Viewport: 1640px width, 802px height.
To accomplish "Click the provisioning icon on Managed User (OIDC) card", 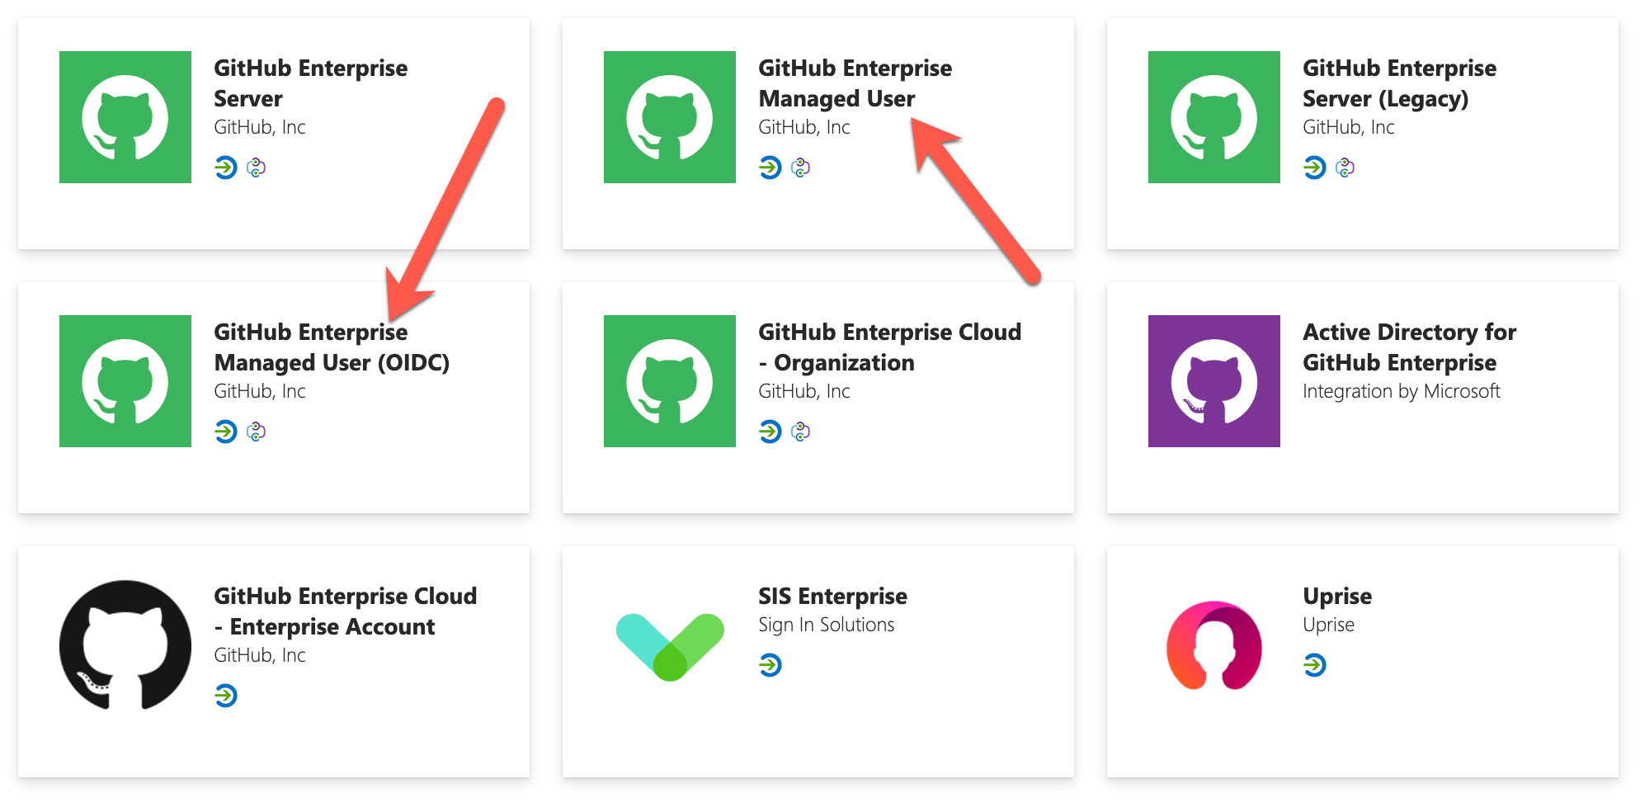I will (x=257, y=432).
